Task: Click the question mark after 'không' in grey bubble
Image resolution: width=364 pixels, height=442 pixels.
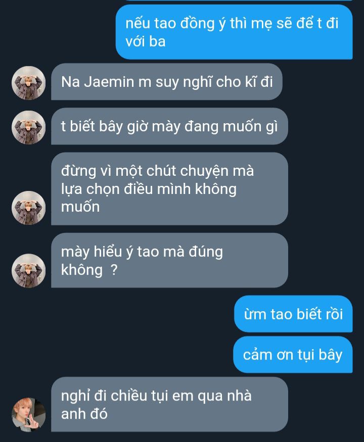Action: 113,270
